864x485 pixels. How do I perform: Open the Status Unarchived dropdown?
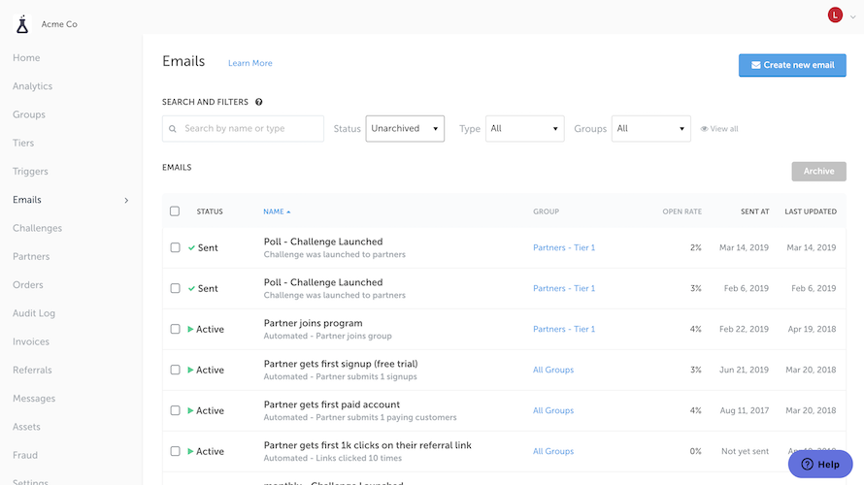click(405, 128)
